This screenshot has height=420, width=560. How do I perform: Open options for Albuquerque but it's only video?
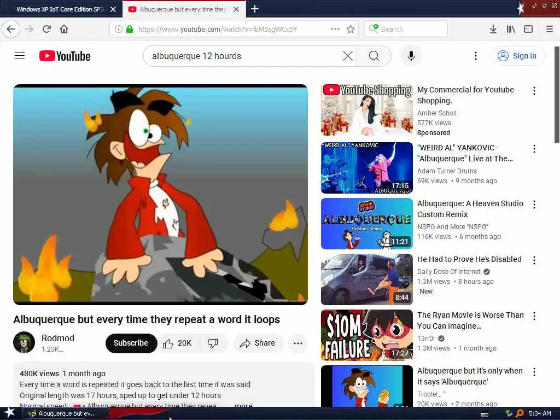tap(534, 372)
